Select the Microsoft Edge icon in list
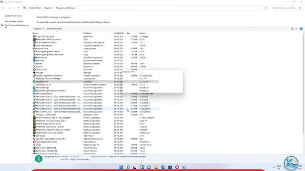Viewport: 305px width, 171px height. click(x=34, y=87)
